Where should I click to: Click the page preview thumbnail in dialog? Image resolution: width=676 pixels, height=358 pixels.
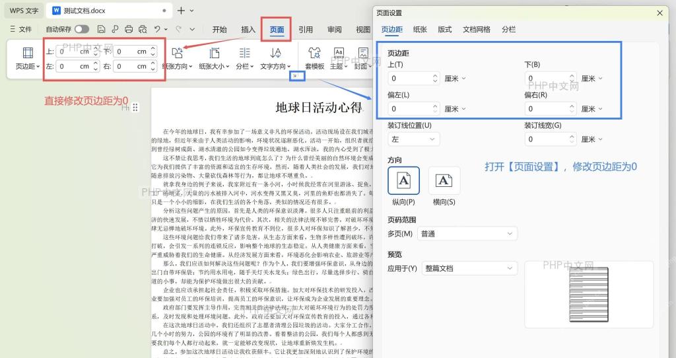[x=588, y=295]
